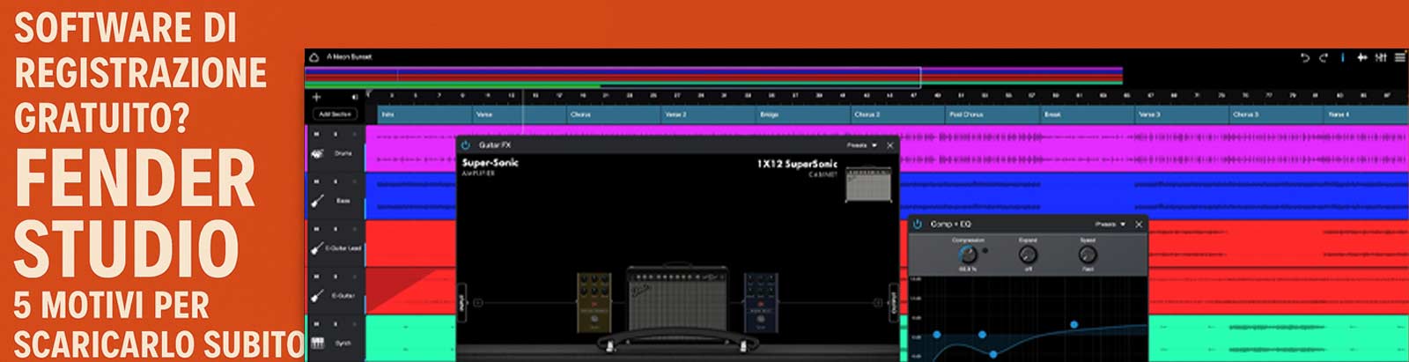Close the Guitar FX panel

tap(889, 145)
